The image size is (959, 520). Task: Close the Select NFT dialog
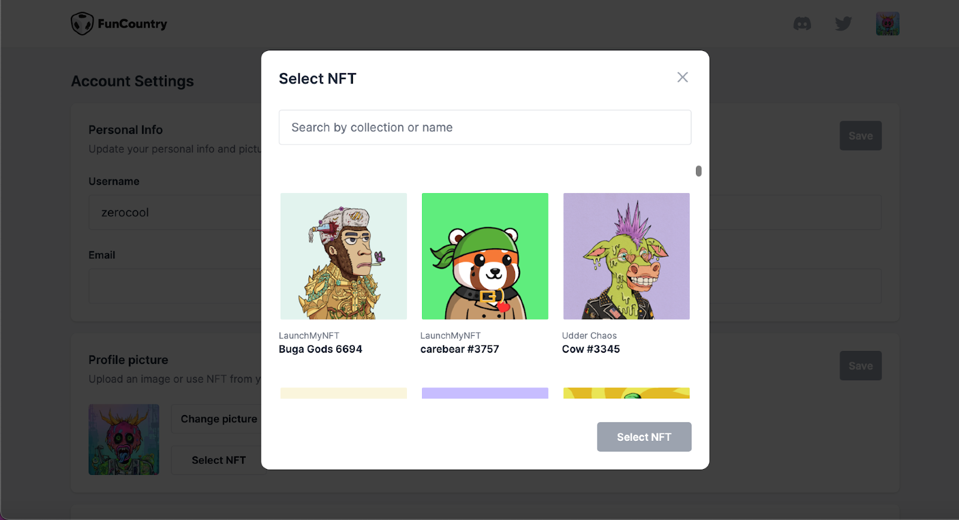coord(683,77)
